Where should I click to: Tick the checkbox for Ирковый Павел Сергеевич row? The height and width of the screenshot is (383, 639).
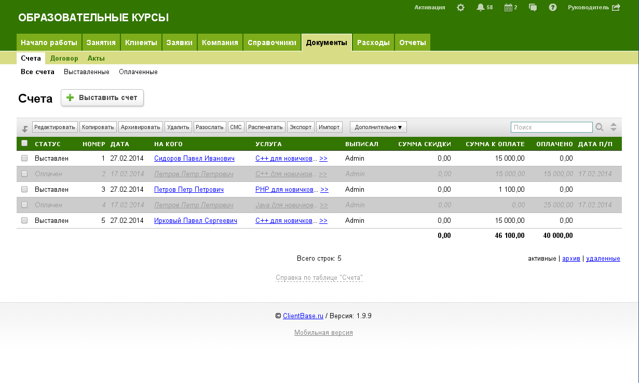coord(24,220)
